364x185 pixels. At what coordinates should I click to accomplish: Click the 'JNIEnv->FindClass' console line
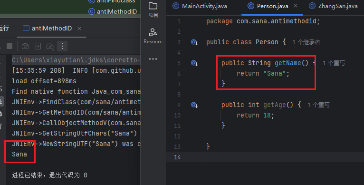(76, 102)
